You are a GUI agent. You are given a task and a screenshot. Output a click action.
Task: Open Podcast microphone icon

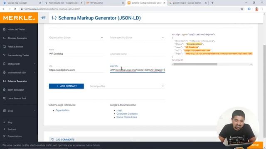click(x=4, y=129)
